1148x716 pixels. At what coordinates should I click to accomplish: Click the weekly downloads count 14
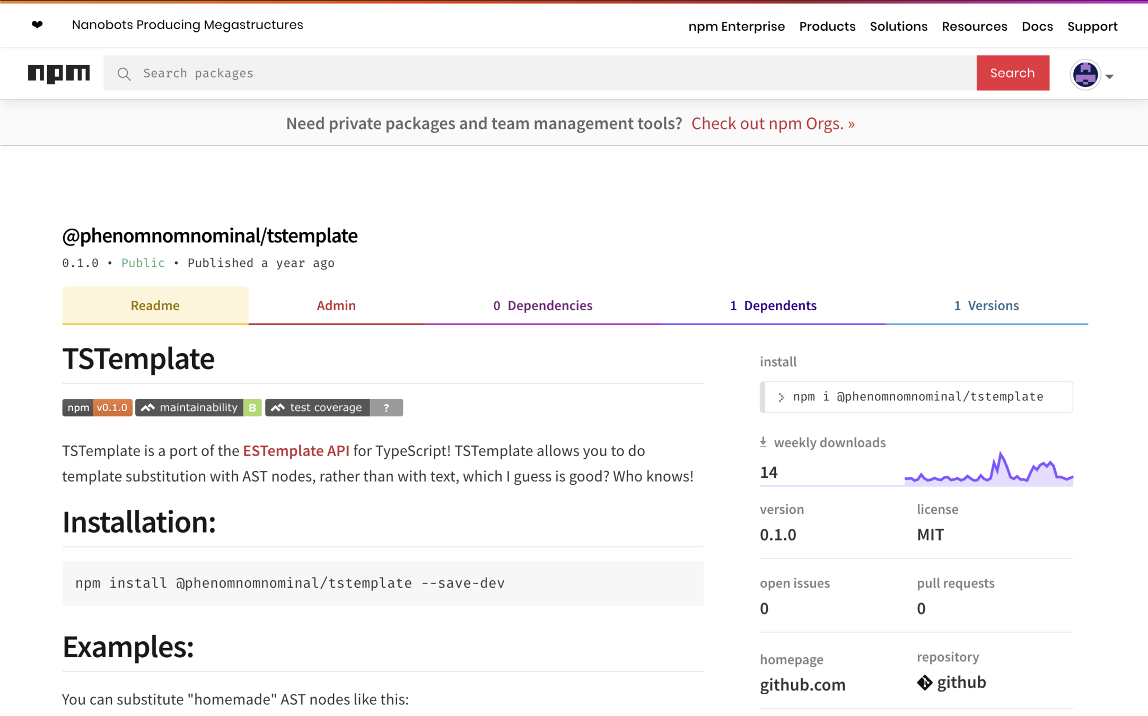(x=768, y=472)
